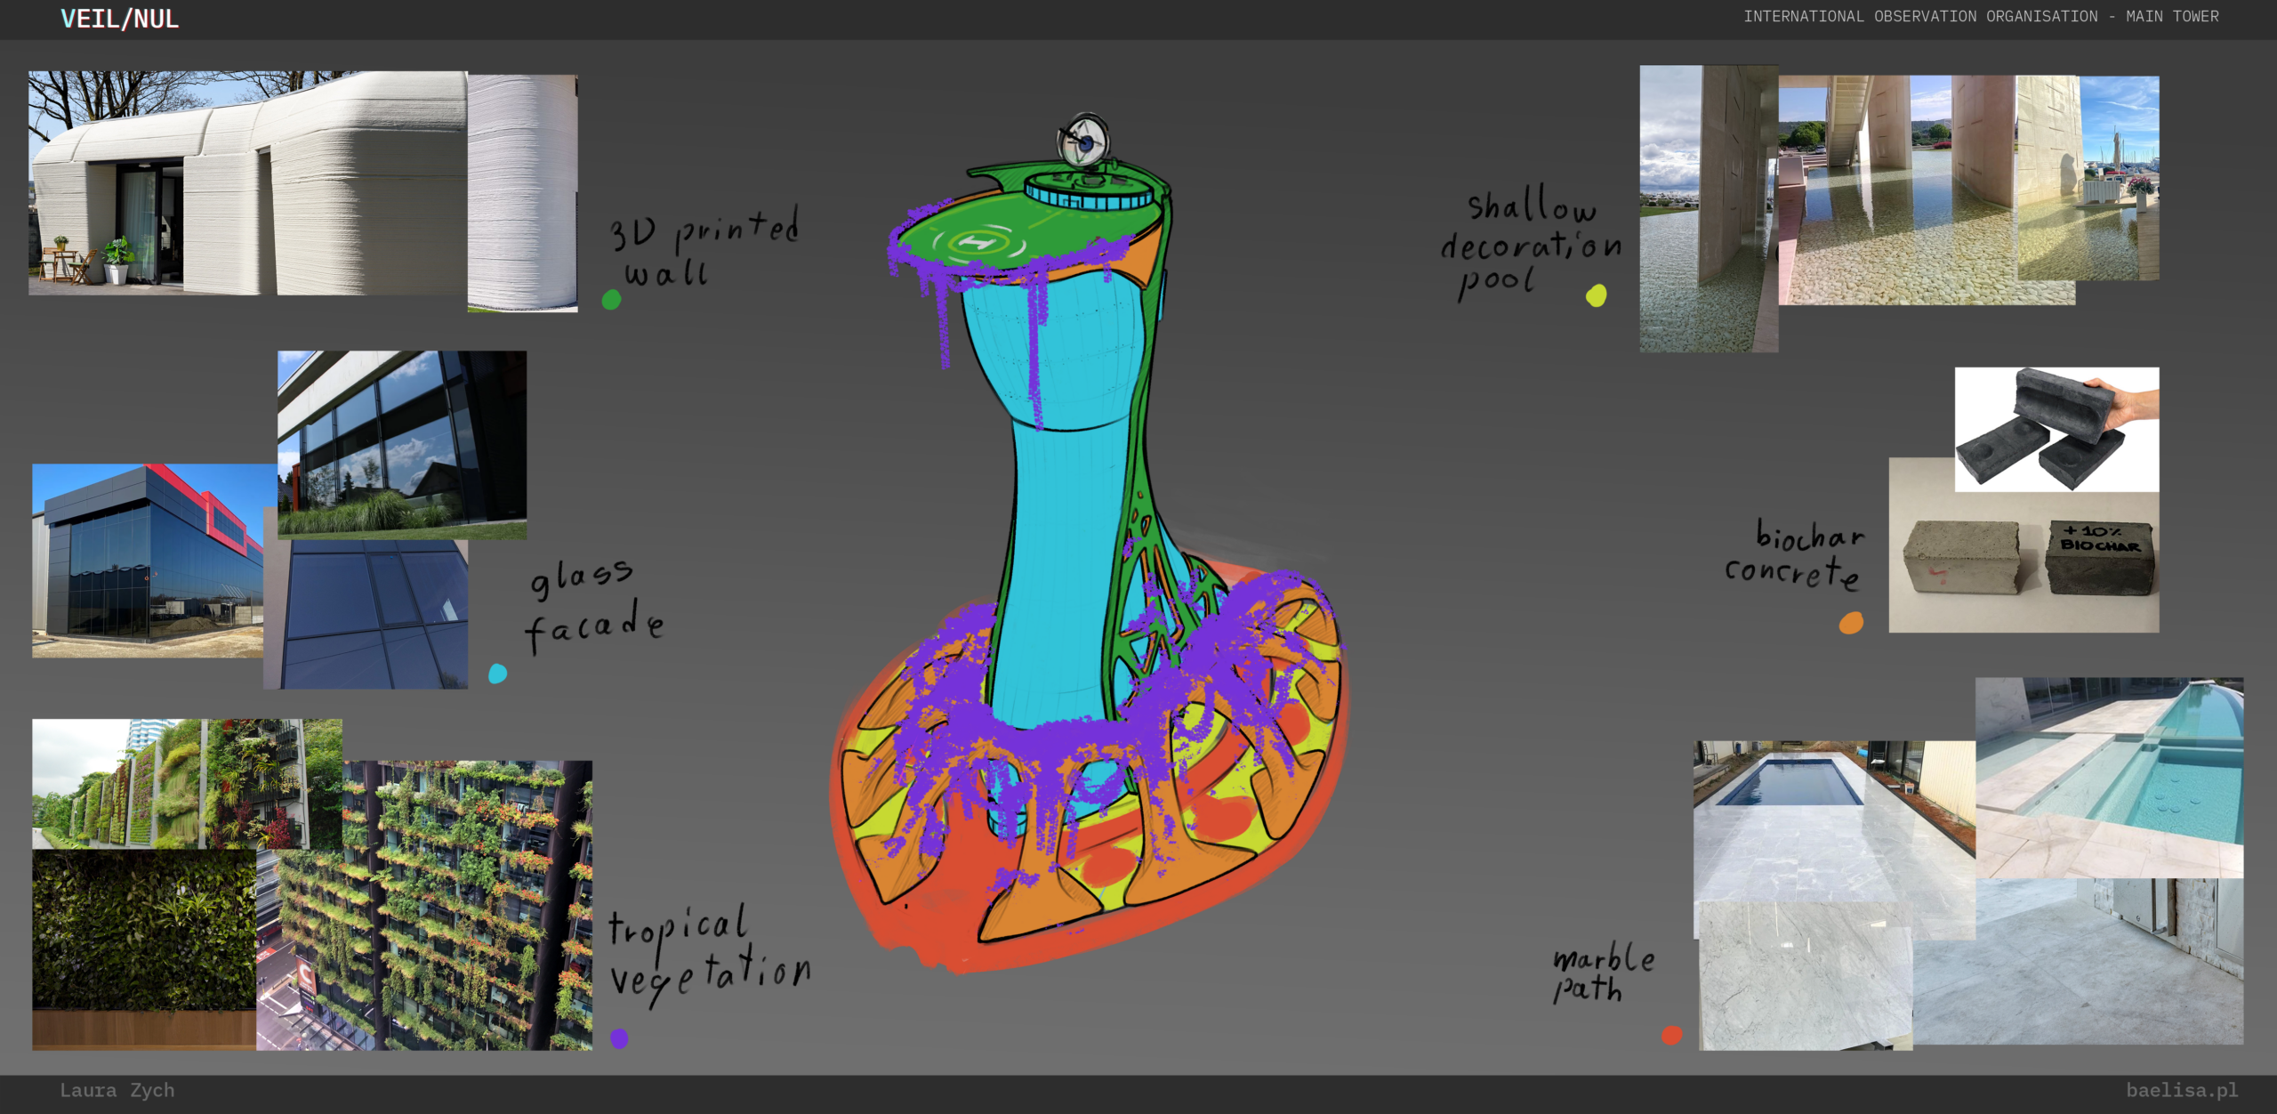
Task: Select the black biochar bricks held photo
Action: click(2056, 429)
